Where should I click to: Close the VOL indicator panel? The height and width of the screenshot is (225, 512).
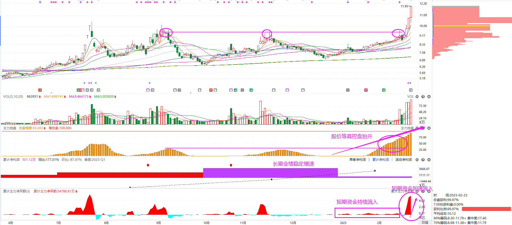coord(429,97)
